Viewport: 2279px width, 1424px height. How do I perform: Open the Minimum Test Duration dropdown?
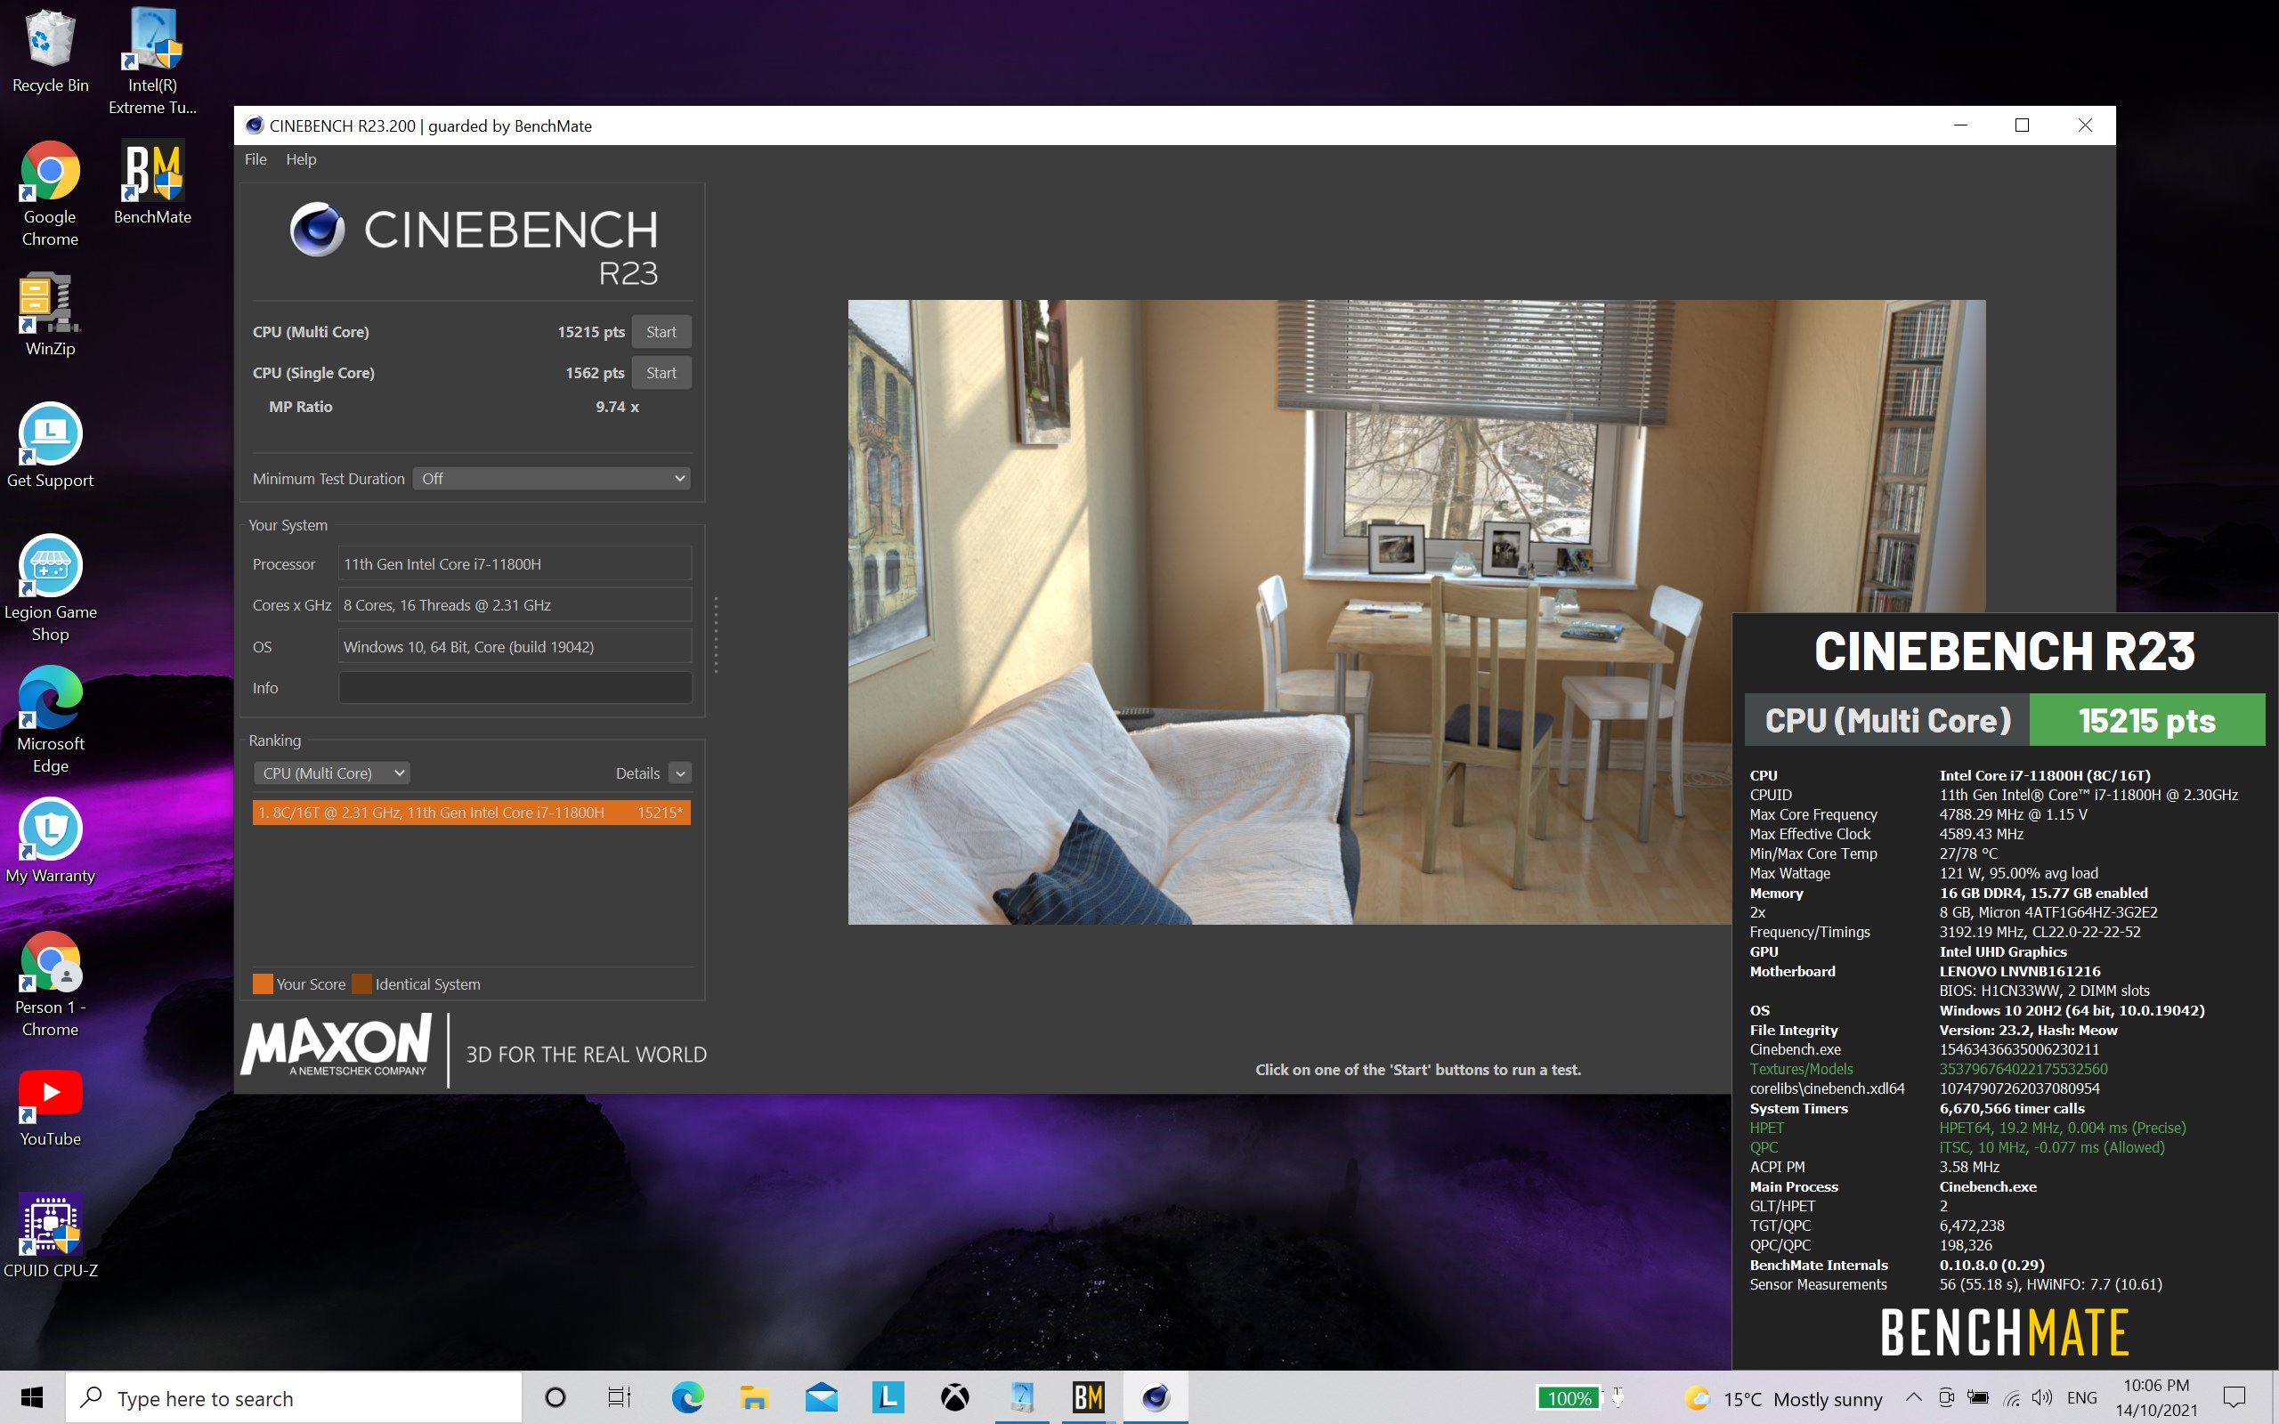tap(552, 479)
